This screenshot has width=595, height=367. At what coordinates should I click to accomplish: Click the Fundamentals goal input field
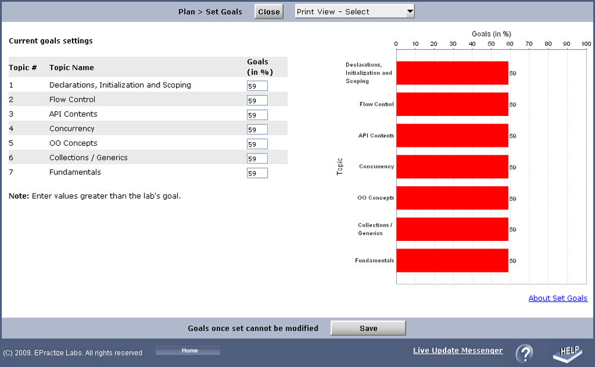point(257,173)
